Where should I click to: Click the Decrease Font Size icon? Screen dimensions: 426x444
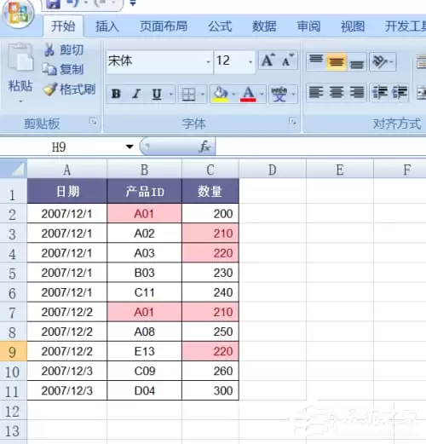click(x=288, y=61)
